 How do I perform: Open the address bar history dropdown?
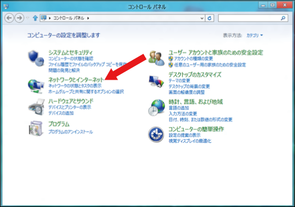[x=202, y=18]
